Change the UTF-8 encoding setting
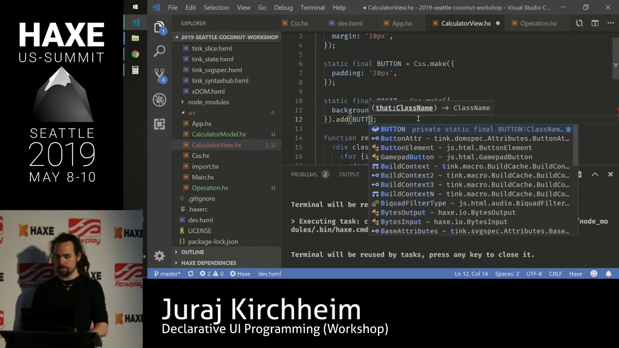 pyautogui.click(x=534, y=274)
